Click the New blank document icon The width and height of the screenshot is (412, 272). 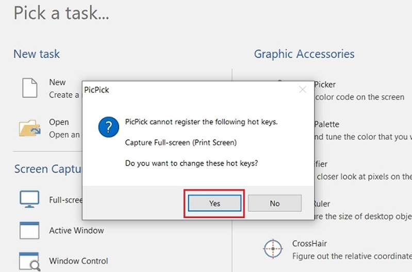tap(30, 88)
